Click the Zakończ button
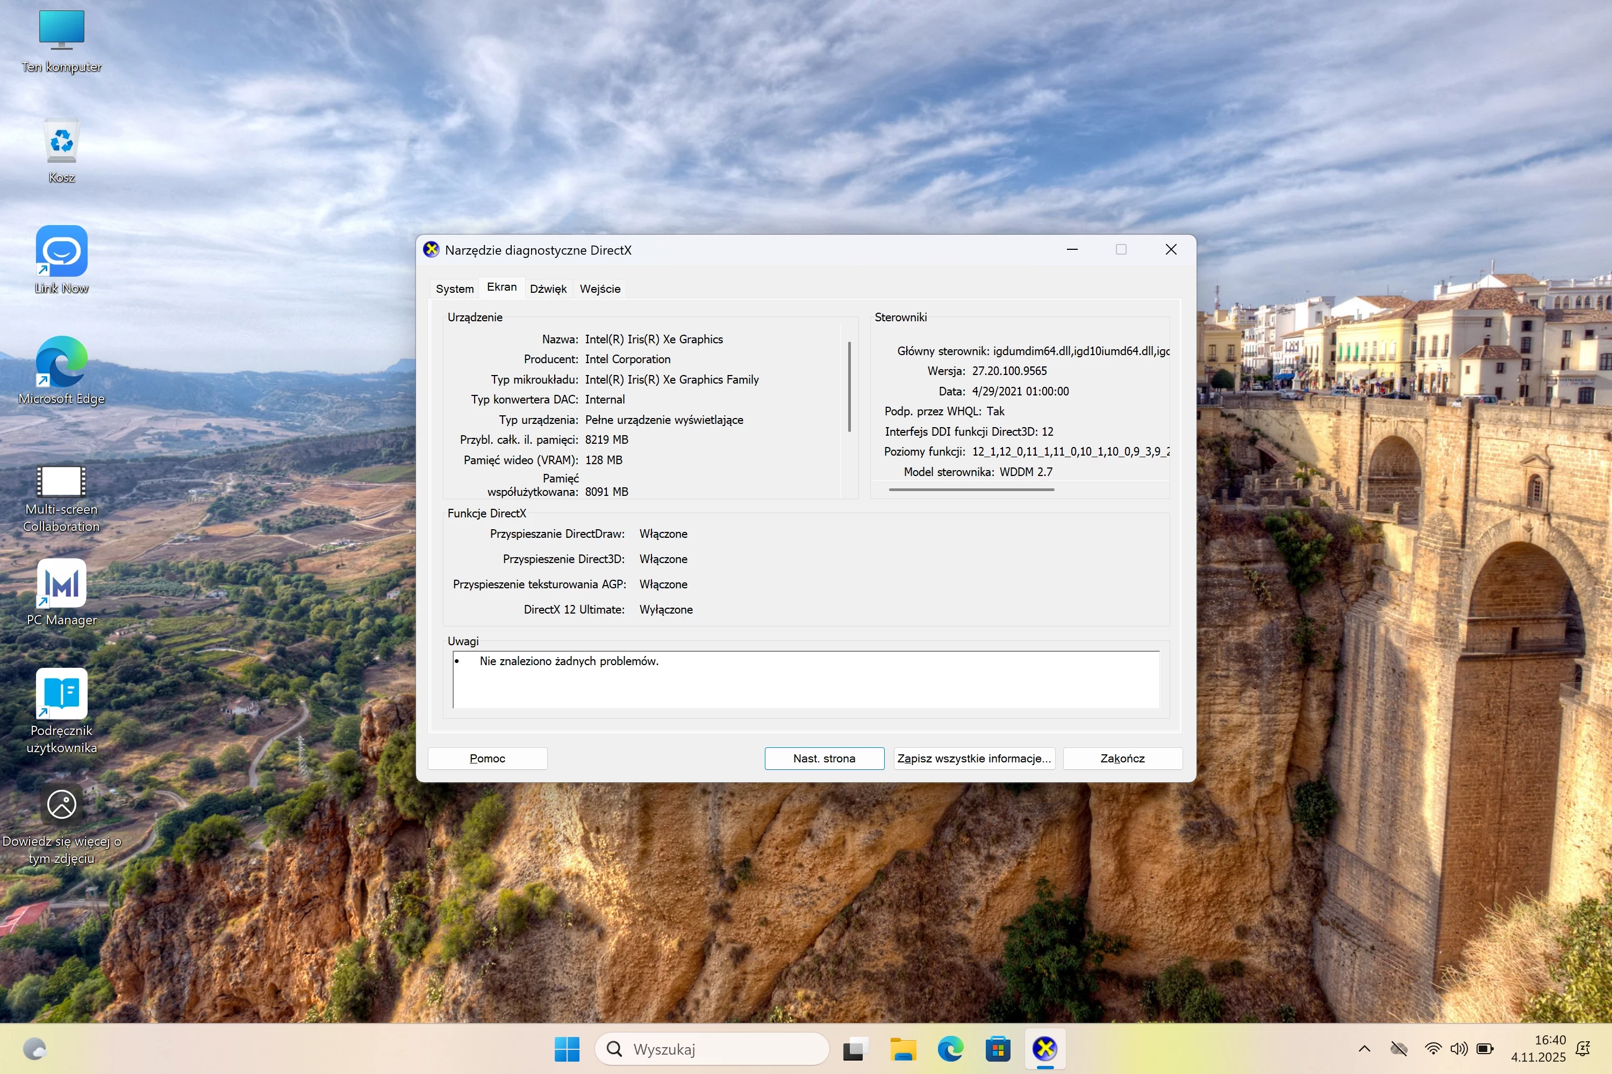This screenshot has height=1074, width=1612. 1122,758
